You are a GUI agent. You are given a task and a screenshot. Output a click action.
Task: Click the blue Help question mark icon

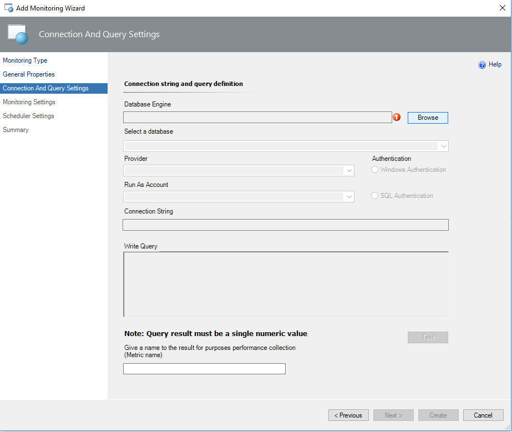[x=482, y=65]
